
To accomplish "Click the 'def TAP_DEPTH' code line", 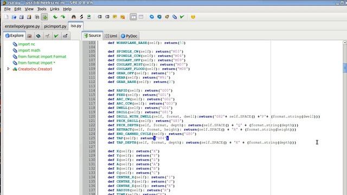I will click(202, 142).
